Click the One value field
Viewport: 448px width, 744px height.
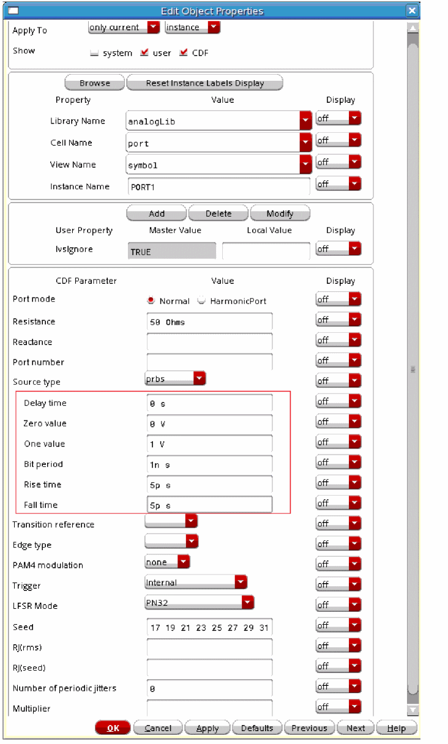[x=209, y=444]
